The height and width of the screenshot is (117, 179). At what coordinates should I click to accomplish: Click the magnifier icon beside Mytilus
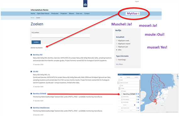[138, 14]
